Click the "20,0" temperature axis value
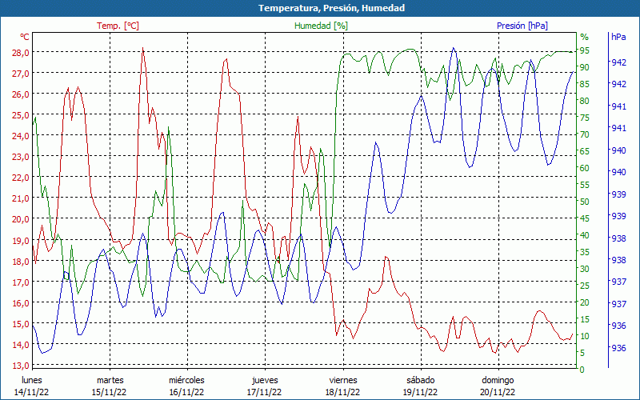The width and height of the screenshot is (640, 400). (21, 219)
